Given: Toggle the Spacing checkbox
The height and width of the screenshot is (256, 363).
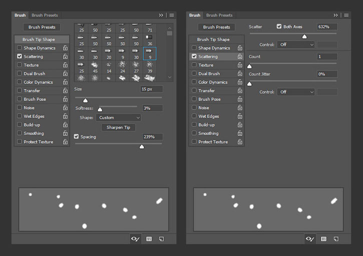Looking at the screenshot, I should click(76, 136).
